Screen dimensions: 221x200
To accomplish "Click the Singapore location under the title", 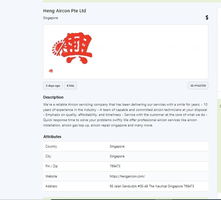I will point(50,18).
